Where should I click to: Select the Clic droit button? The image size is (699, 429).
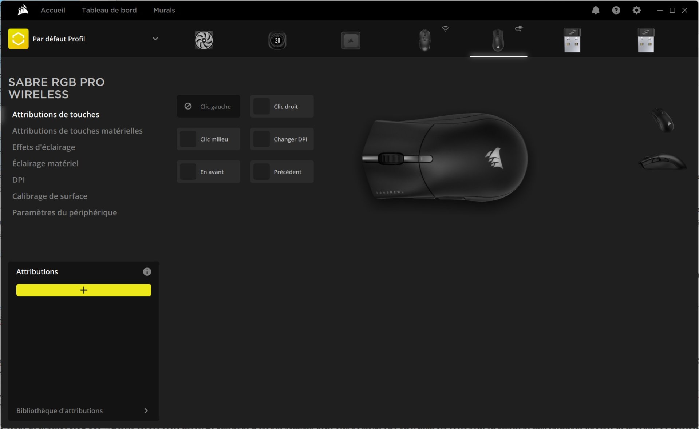282,106
